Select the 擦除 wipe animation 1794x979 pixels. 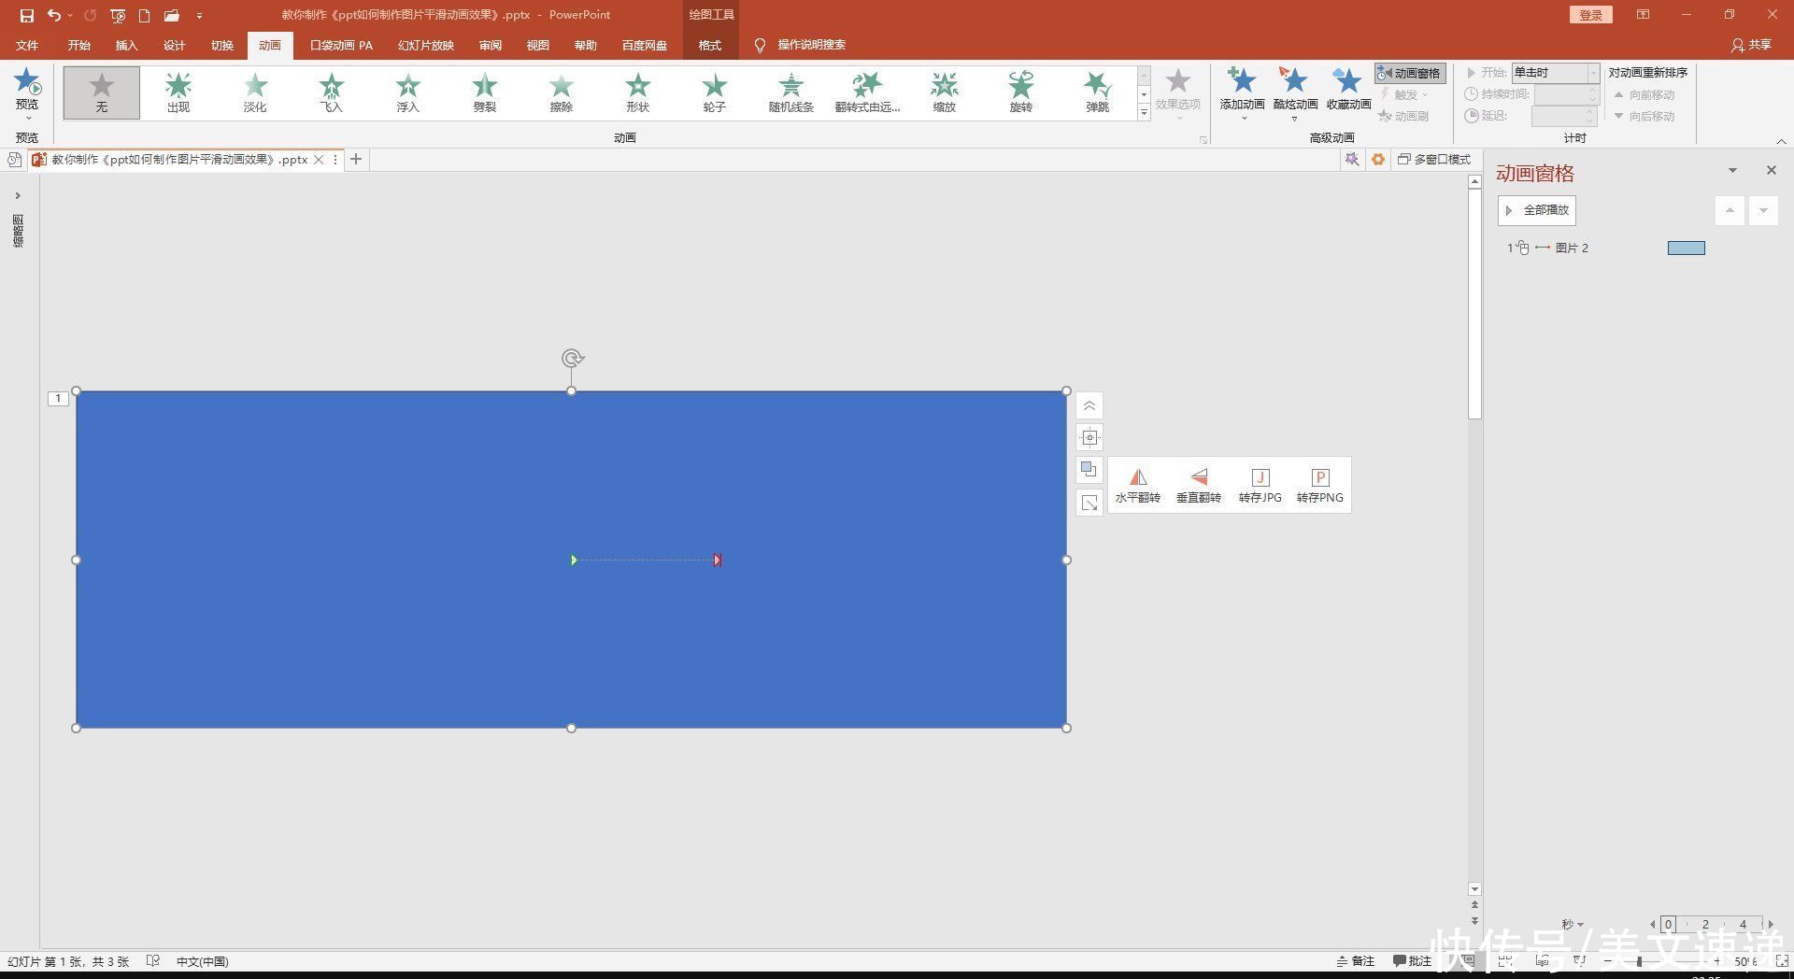(562, 92)
